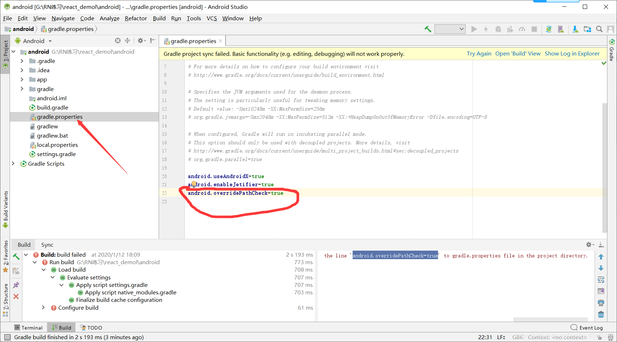This screenshot has height=342, width=617.
Task: Open the Terminal tool window
Action: tap(28, 328)
